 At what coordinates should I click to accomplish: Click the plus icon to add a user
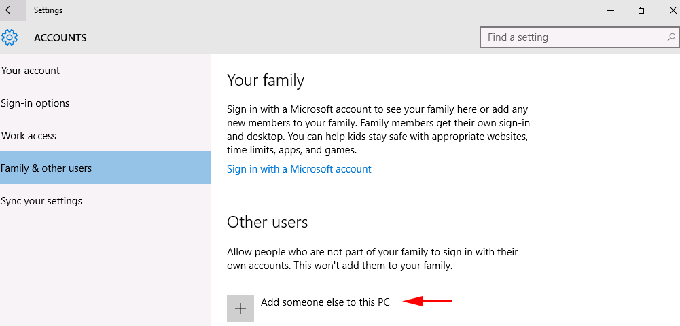pyautogui.click(x=240, y=308)
